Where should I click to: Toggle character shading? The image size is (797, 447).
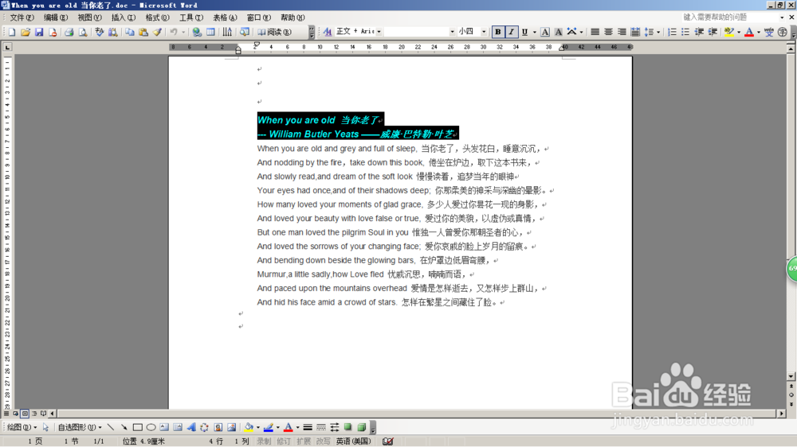558,32
